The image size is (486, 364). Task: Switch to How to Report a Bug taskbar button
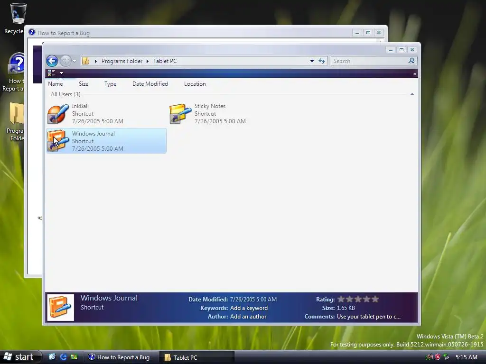121,357
